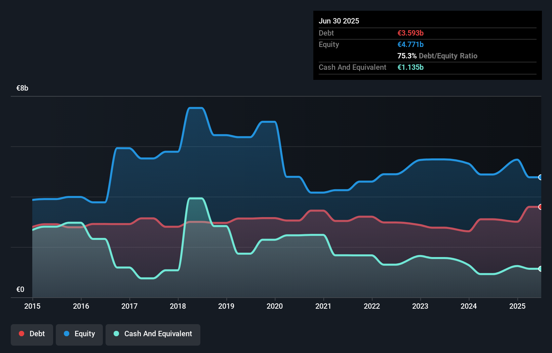Click the €3.593b debt value
The width and height of the screenshot is (552, 353).
[x=410, y=33]
